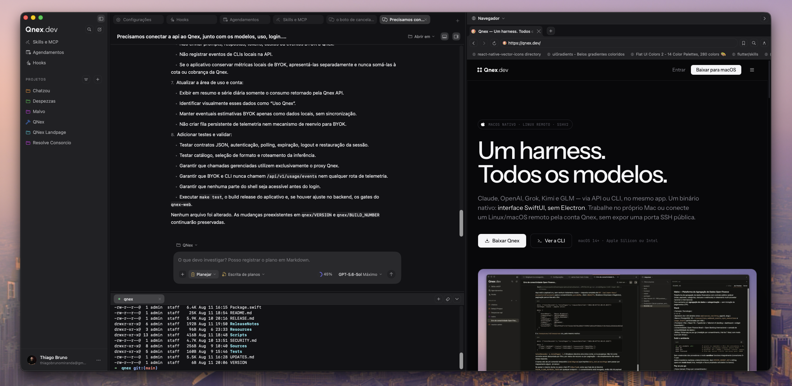Send the prompt with arrow button

391,274
